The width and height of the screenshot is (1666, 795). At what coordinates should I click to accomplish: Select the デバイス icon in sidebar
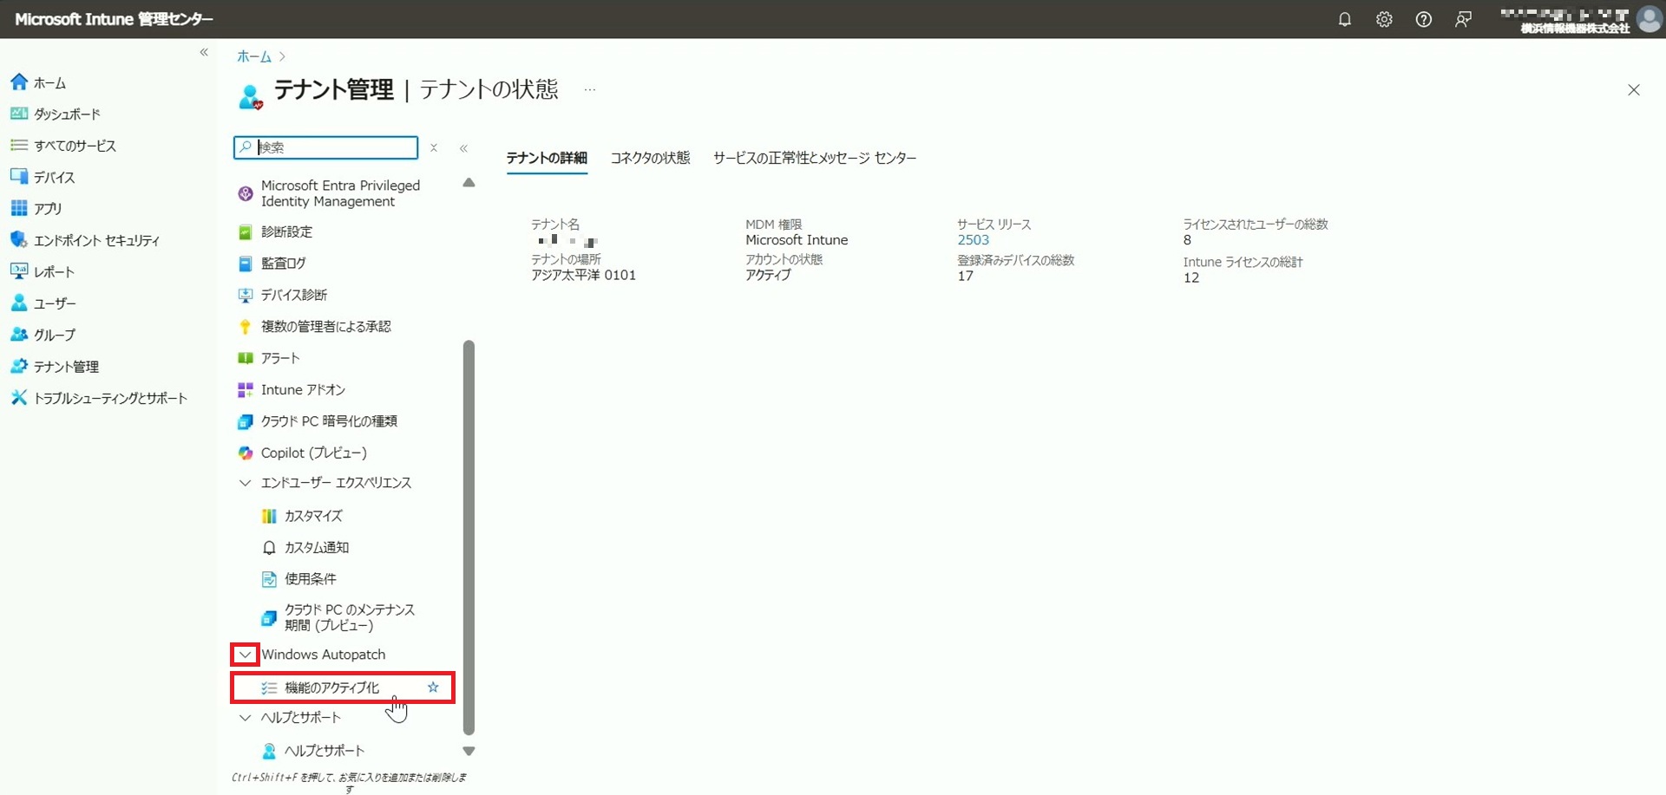pyautogui.click(x=19, y=177)
